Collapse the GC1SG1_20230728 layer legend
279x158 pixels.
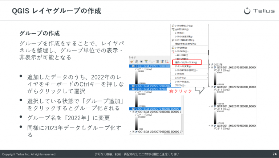click(x=131, y=112)
